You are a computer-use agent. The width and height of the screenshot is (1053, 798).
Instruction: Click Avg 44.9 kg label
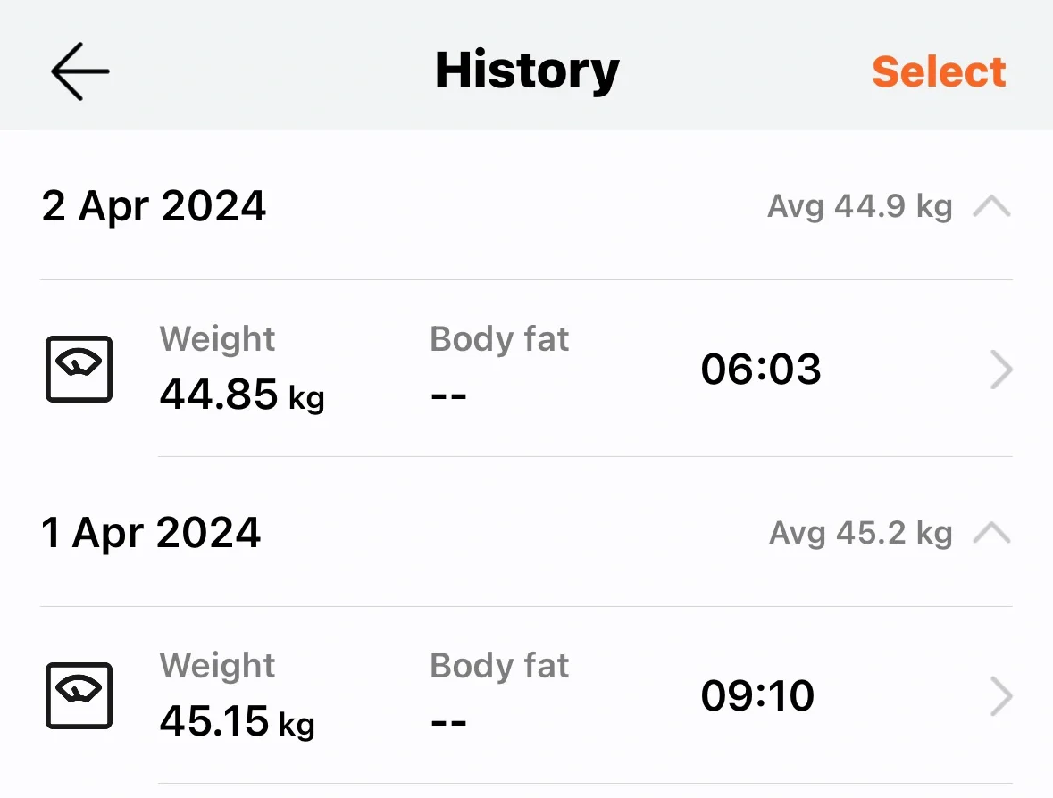tap(860, 206)
